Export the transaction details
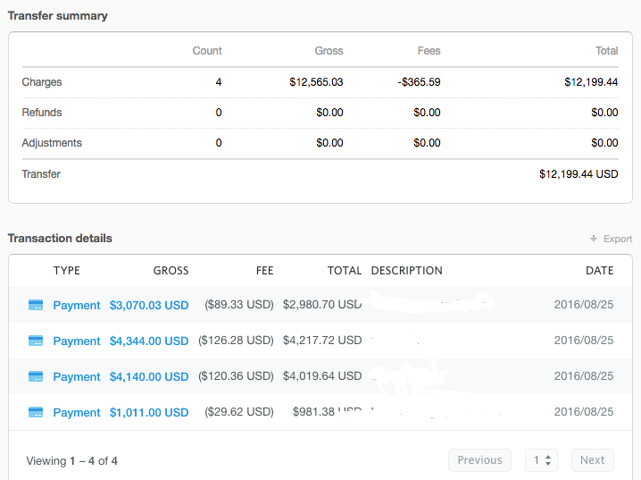 (x=617, y=239)
